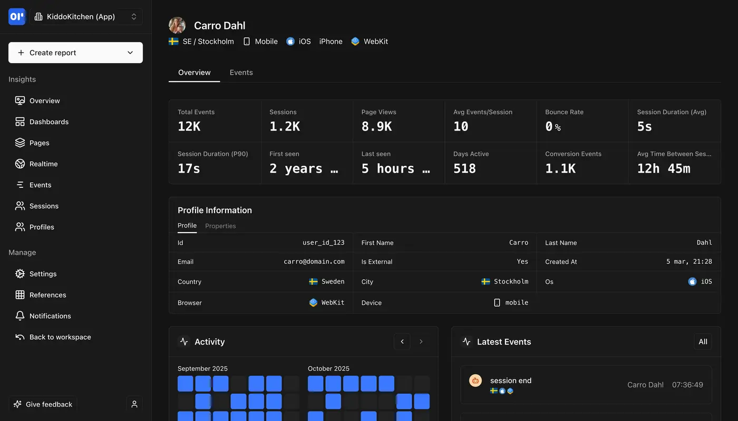Image resolution: width=738 pixels, height=421 pixels.
Task: Click the Give feedback button
Action: (x=42, y=404)
